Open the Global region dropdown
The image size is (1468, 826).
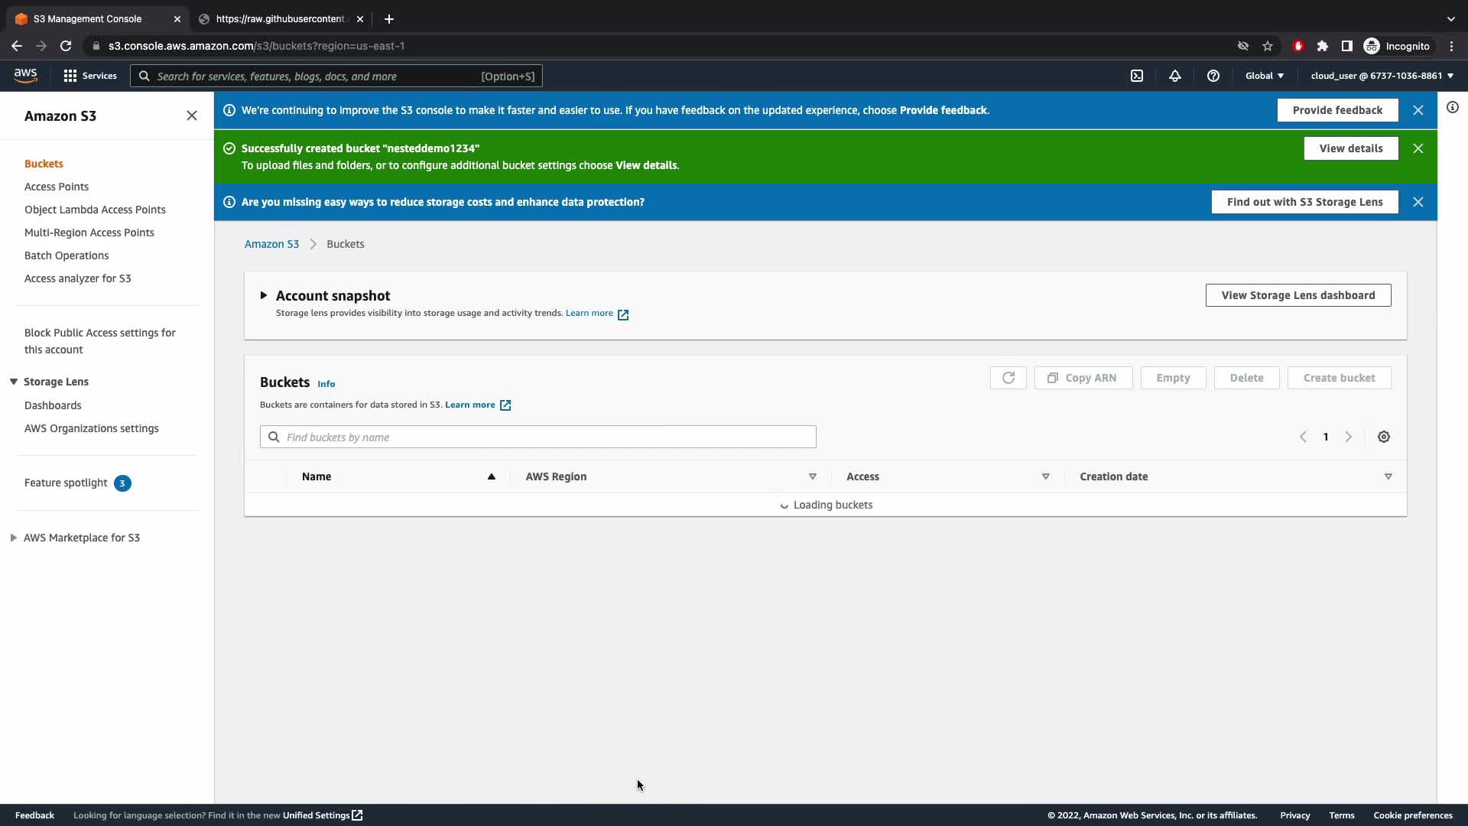pos(1264,76)
